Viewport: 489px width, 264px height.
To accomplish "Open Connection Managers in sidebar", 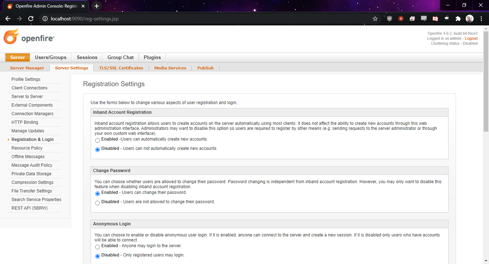I will 32,114.
